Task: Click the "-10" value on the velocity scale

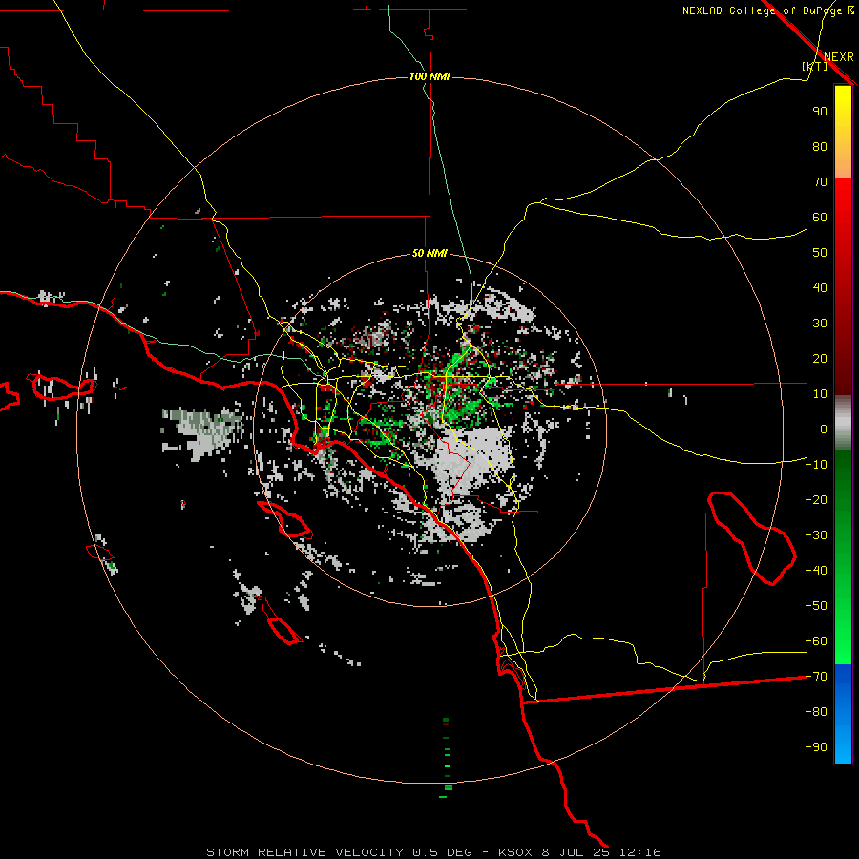Action: point(816,465)
